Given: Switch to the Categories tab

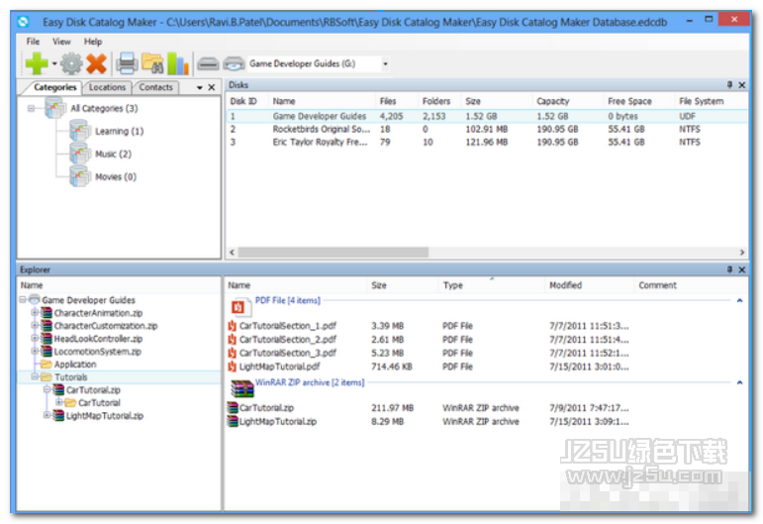Looking at the screenshot, I should (55, 87).
